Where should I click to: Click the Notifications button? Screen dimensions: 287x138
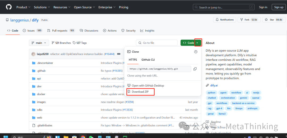(225, 20)
